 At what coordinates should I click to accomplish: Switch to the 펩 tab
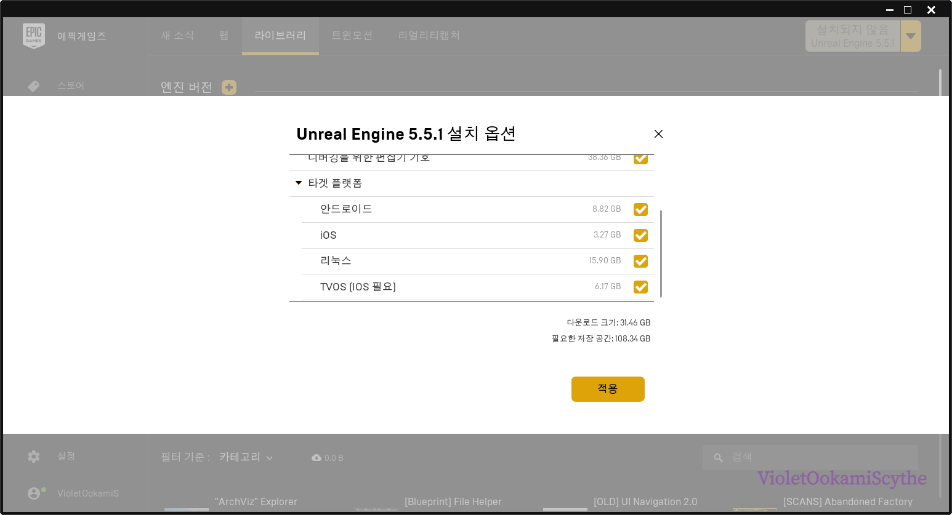pos(224,36)
